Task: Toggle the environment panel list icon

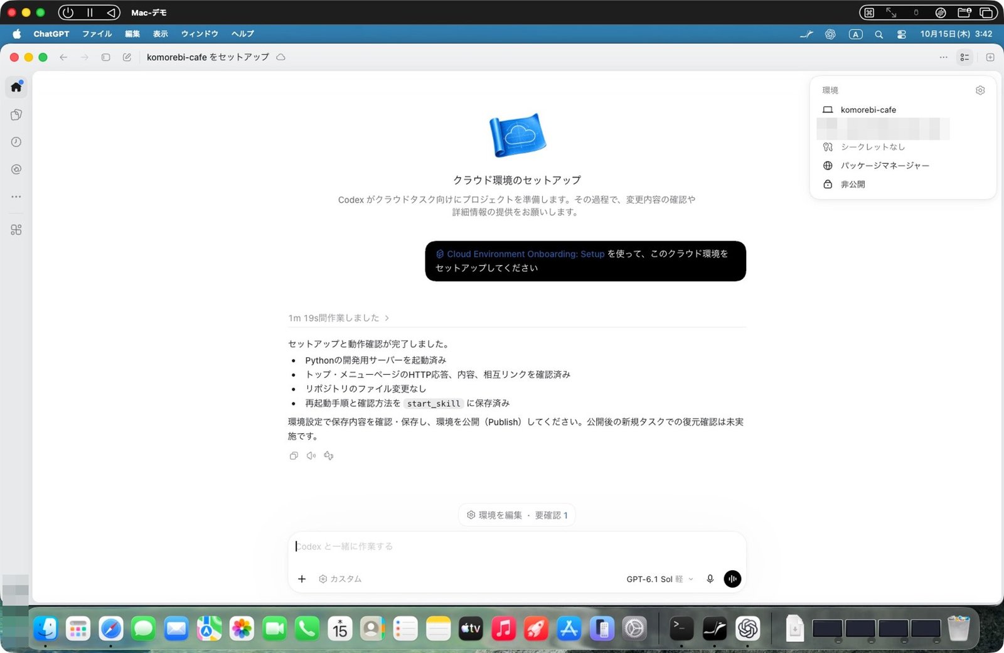Action: (964, 57)
